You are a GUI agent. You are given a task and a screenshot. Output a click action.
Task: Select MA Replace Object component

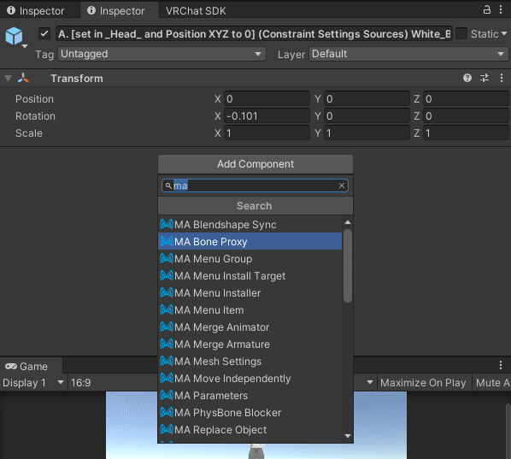tap(250, 430)
